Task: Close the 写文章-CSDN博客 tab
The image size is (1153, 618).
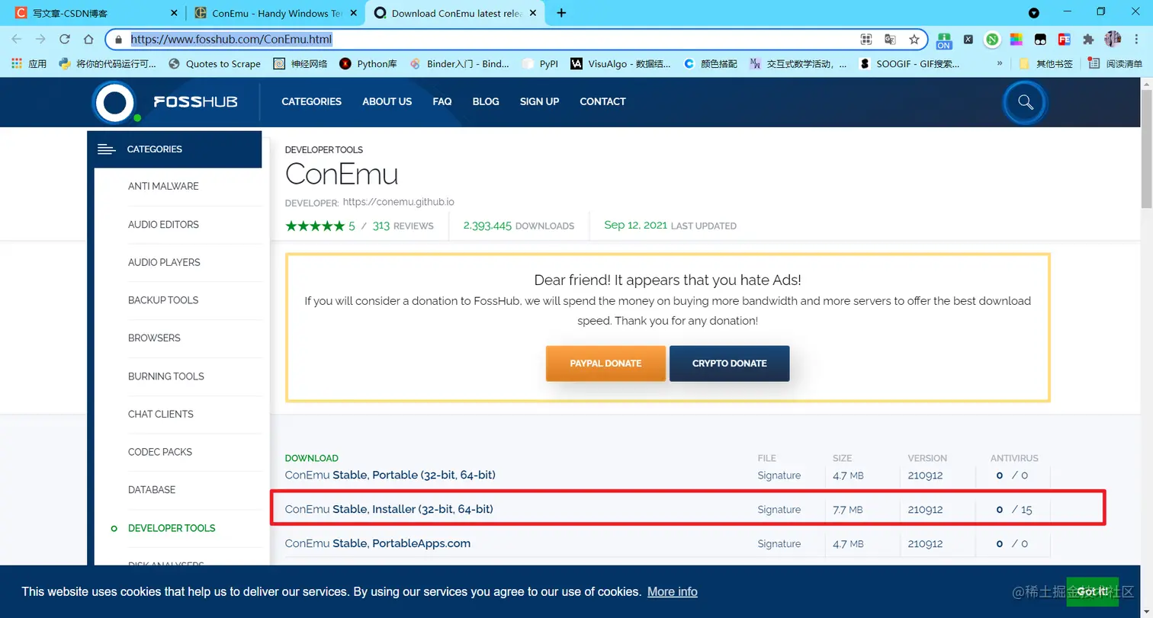Action: [x=174, y=13]
